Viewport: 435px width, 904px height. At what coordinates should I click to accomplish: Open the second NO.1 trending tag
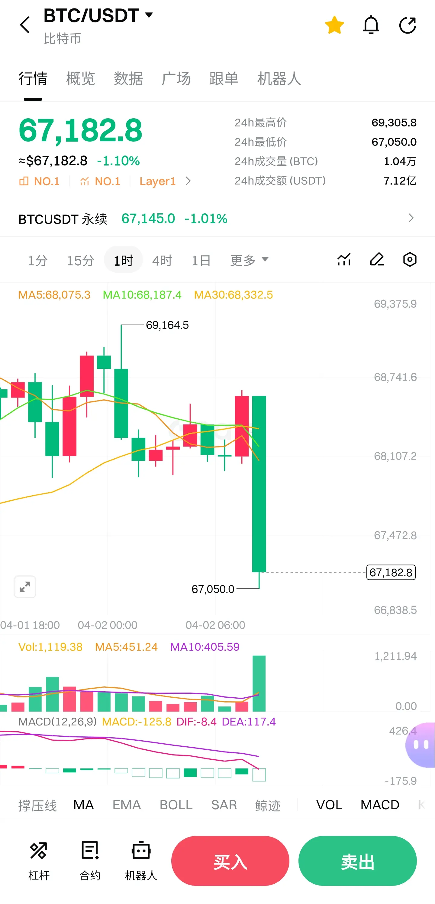coord(100,181)
